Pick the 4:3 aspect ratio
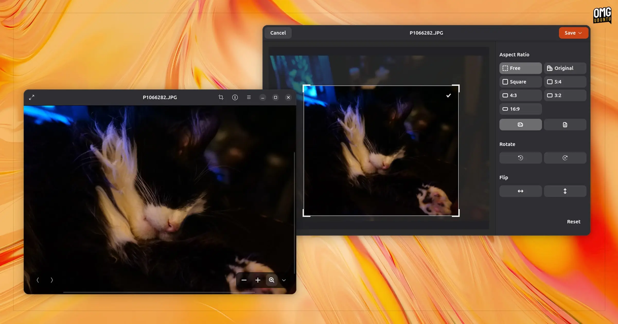Image resolution: width=618 pixels, height=324 pixels. point(521,95)
